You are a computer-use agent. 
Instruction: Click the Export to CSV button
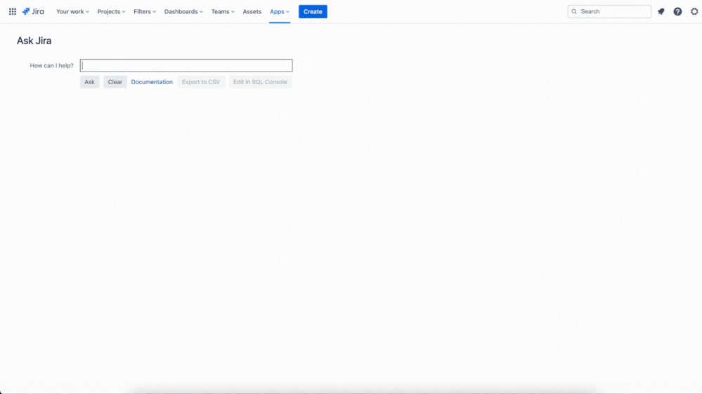(201, 82)
